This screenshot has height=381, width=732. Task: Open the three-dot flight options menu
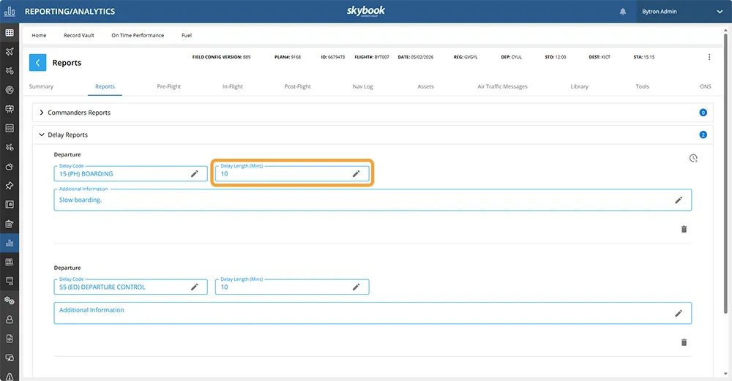point(709,57)
